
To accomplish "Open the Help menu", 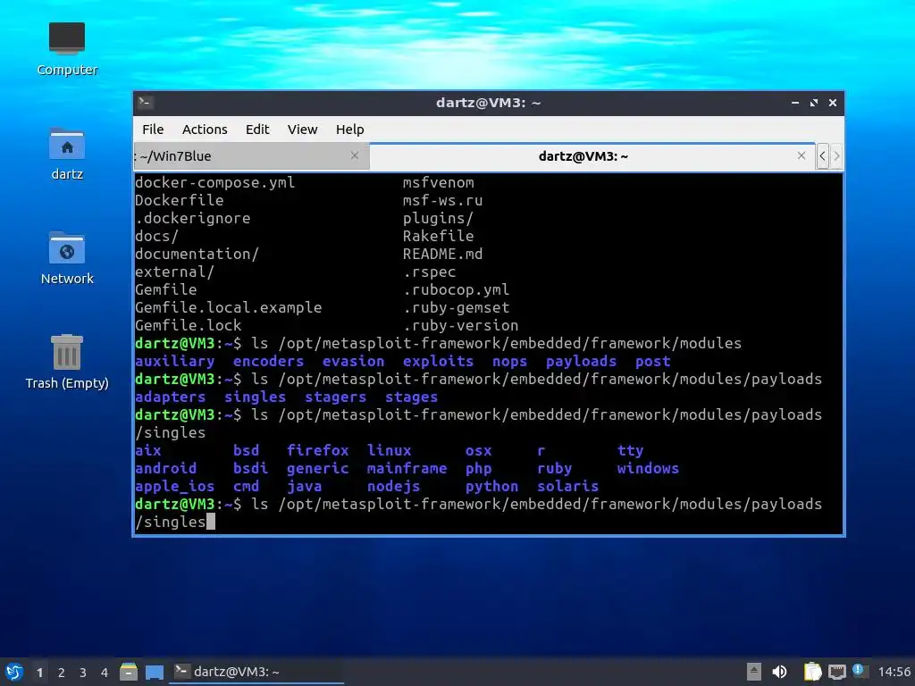I will [349, 129].
